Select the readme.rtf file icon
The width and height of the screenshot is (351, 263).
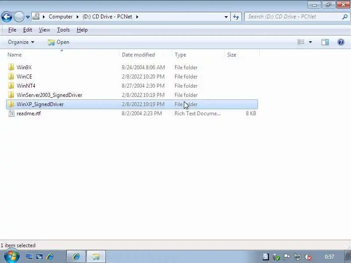pyautogui.click(x=11, y=114)
